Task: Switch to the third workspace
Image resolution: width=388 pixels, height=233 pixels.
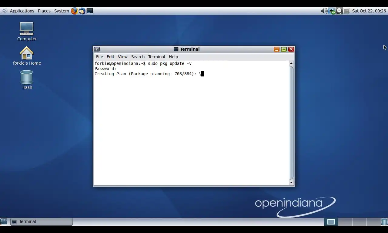Action: coord(359,222)
